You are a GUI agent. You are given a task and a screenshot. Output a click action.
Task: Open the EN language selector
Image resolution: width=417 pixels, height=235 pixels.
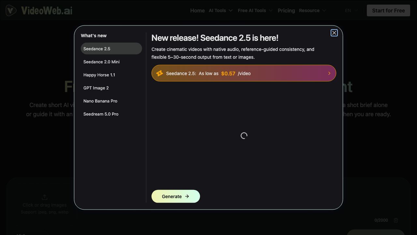pos(352,10)
